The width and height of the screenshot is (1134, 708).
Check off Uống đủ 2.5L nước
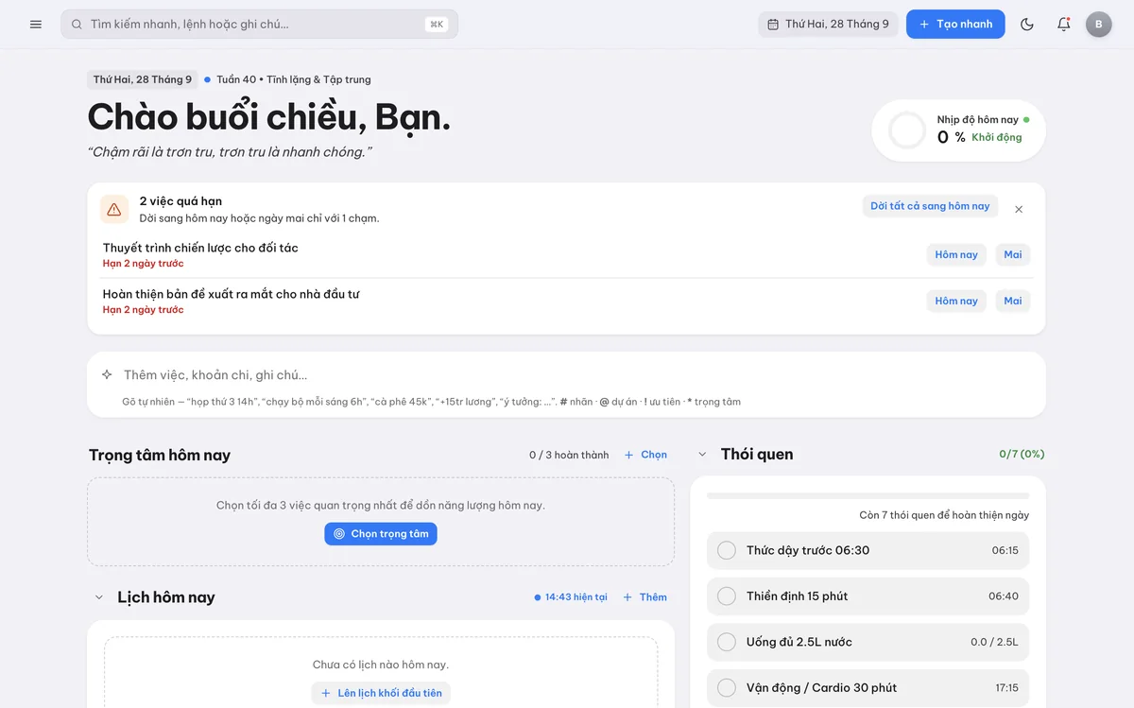click(727, 642)
